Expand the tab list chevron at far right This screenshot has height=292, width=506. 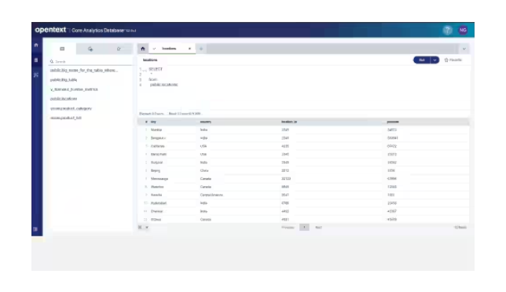(464, 49)
